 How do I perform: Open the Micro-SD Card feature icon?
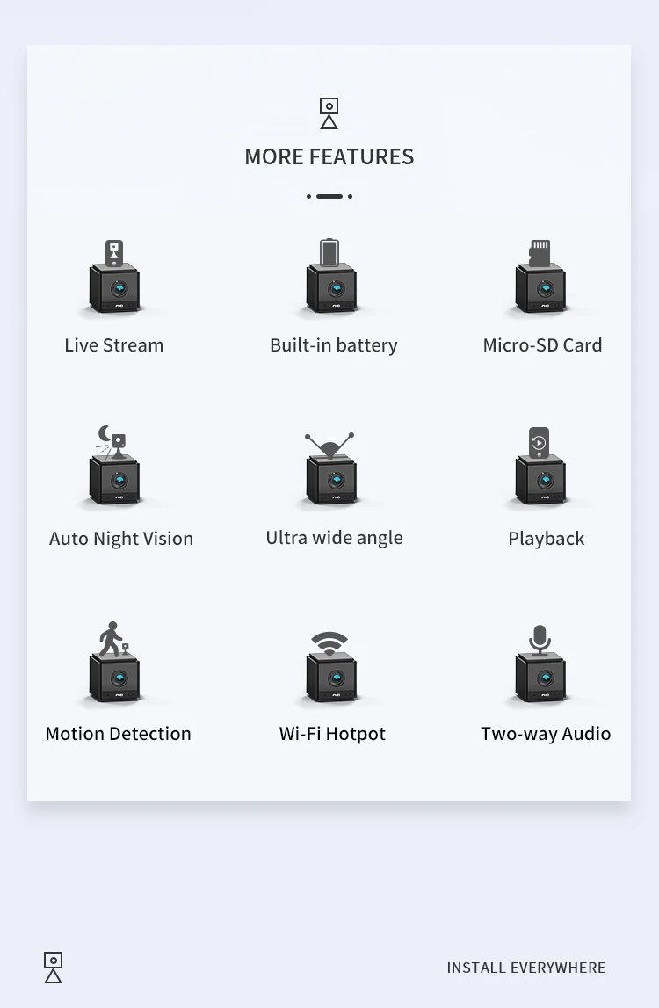[540, 277]
